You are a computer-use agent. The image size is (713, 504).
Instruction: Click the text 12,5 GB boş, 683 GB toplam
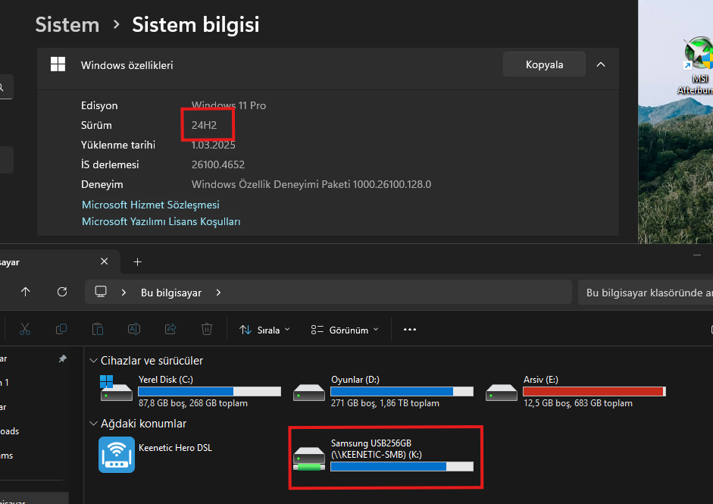(578, 403)
